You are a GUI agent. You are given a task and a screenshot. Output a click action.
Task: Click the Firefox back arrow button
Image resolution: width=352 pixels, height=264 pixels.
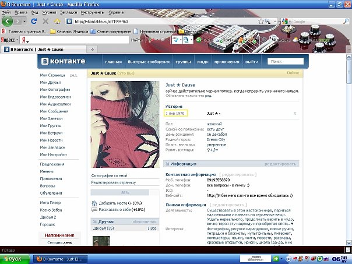[7, 22]
